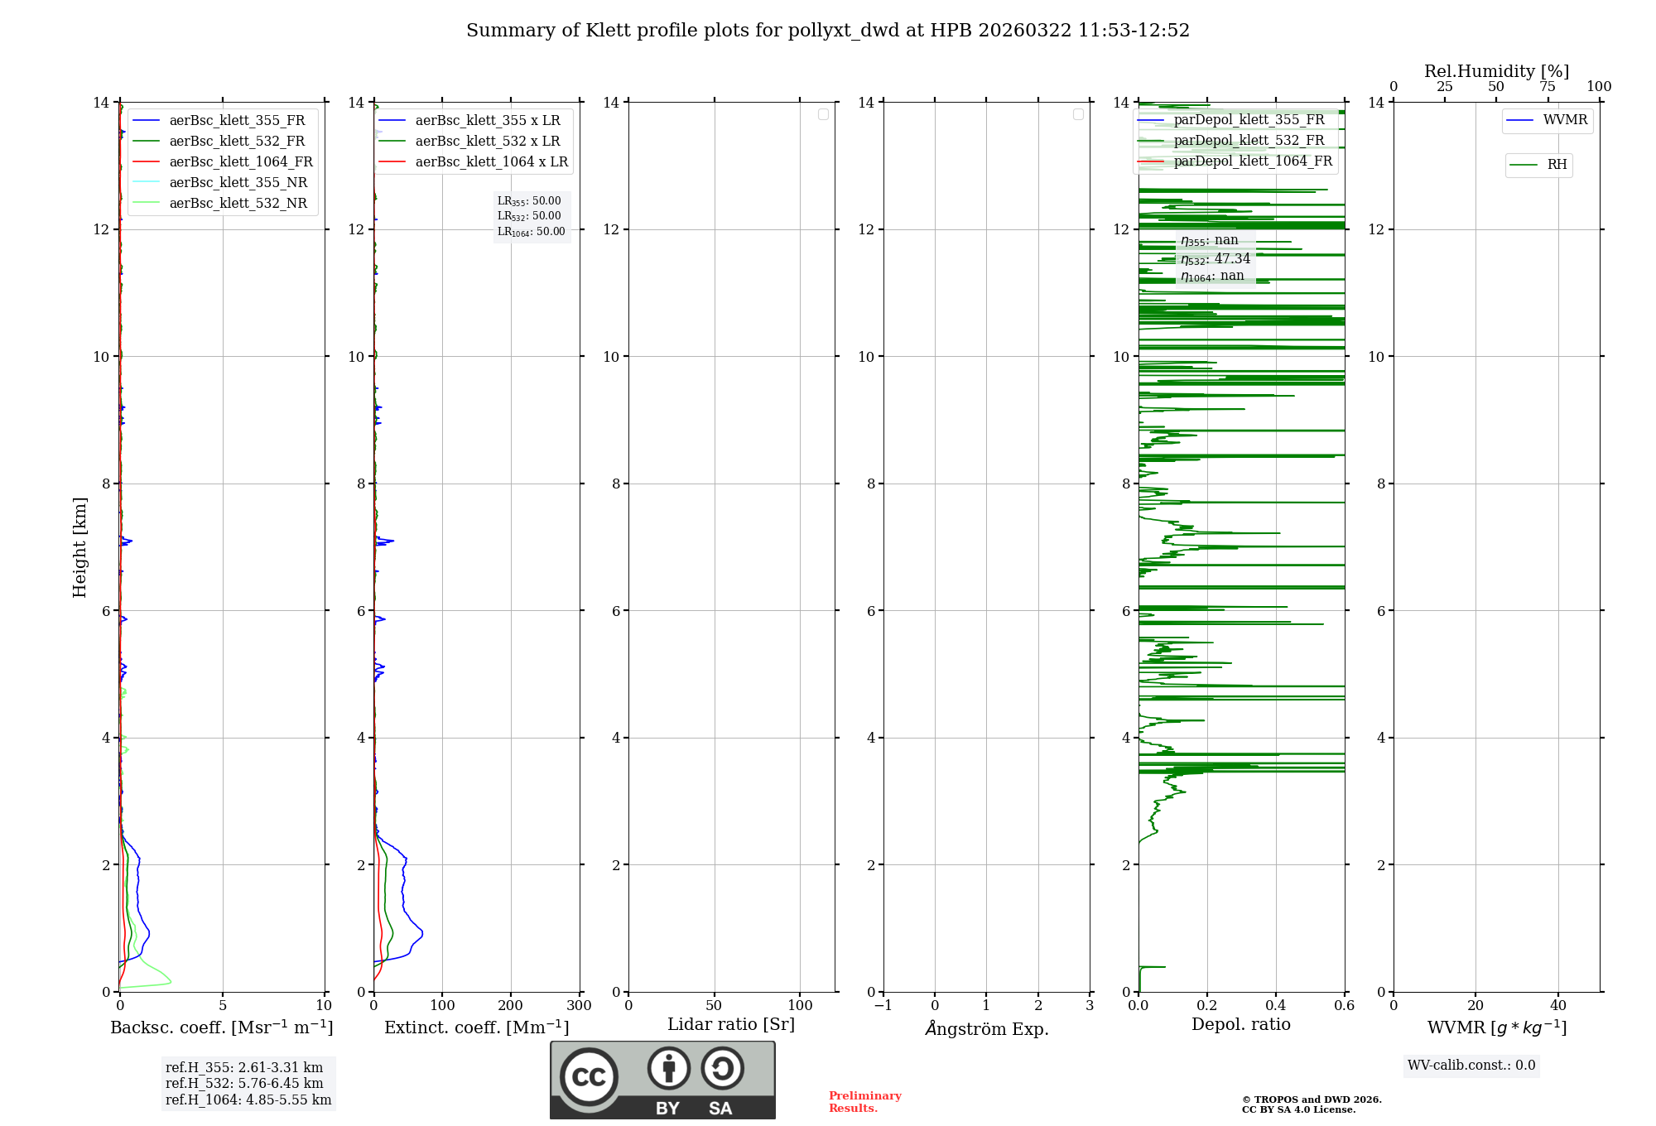Image resolution: width=1656 pixels, height=1126 pixels.
Task: Click the Rel.Humidity top axis label
Action: [x=1496, y=71]
